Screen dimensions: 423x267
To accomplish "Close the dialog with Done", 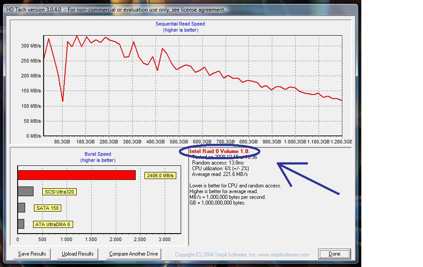I will coord(334,254).
